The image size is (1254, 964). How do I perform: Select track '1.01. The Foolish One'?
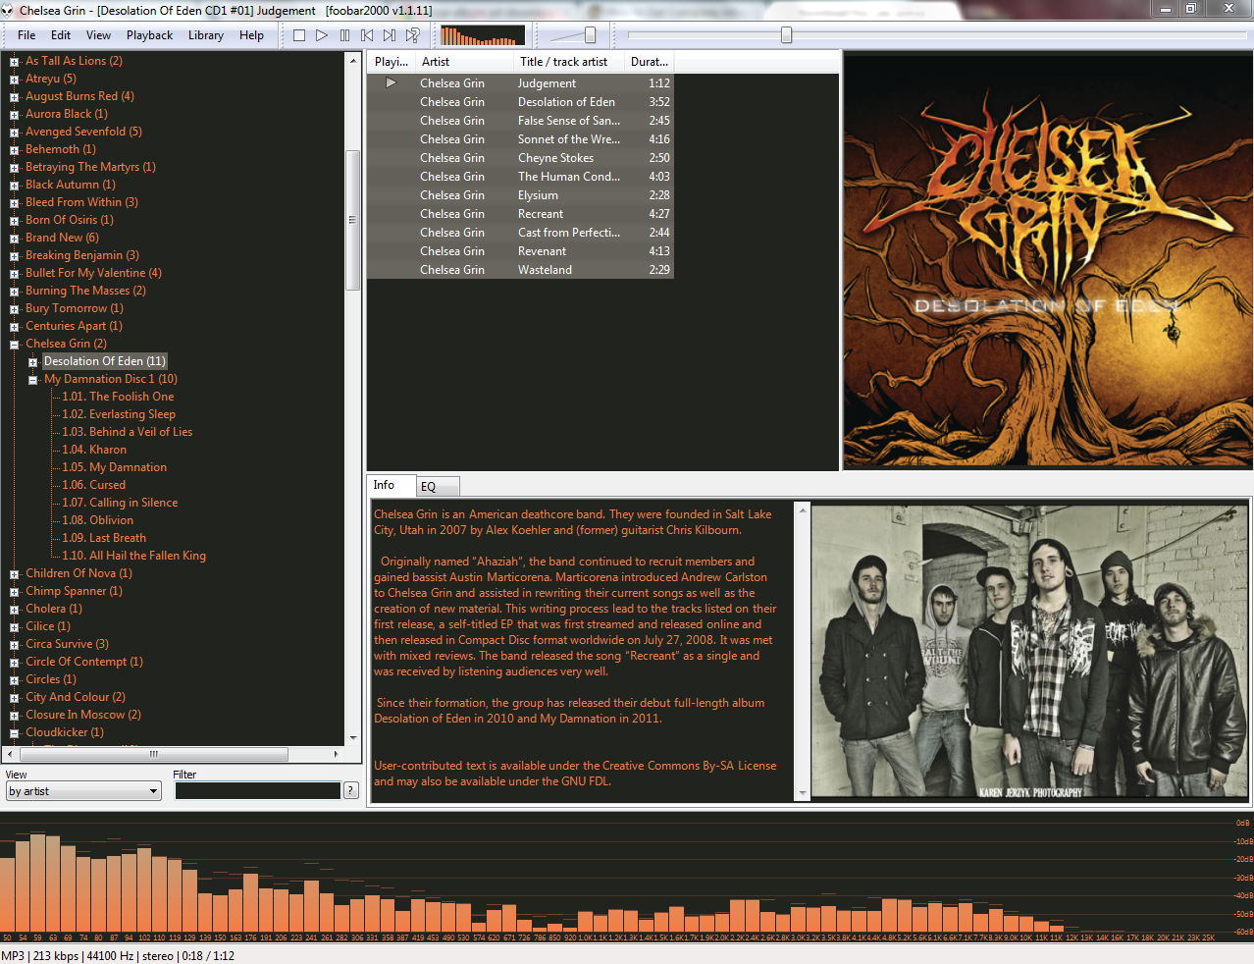pos(118,397)
